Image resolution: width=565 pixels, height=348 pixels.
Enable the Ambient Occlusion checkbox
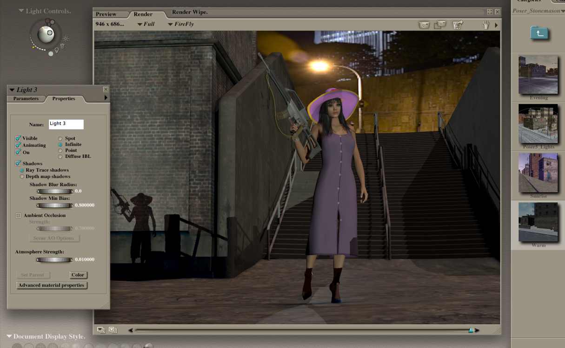pos(18,215)
